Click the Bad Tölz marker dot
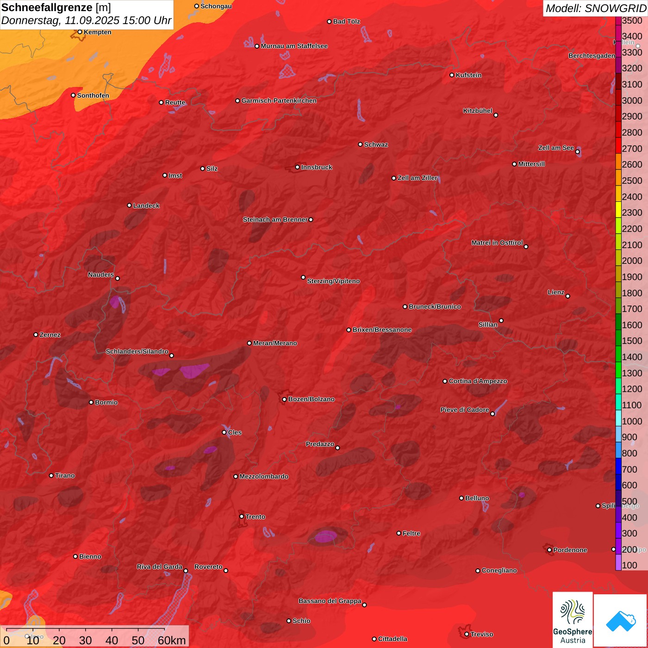 point(329,22)
